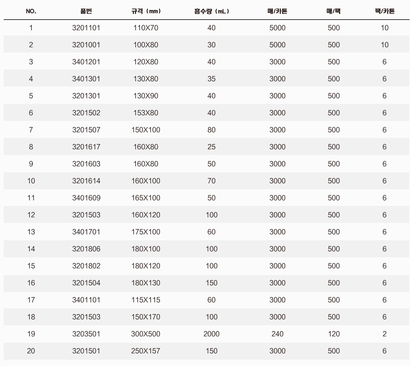
Task: Click the 100X80 size cell
Action: [x=146, y=45]
